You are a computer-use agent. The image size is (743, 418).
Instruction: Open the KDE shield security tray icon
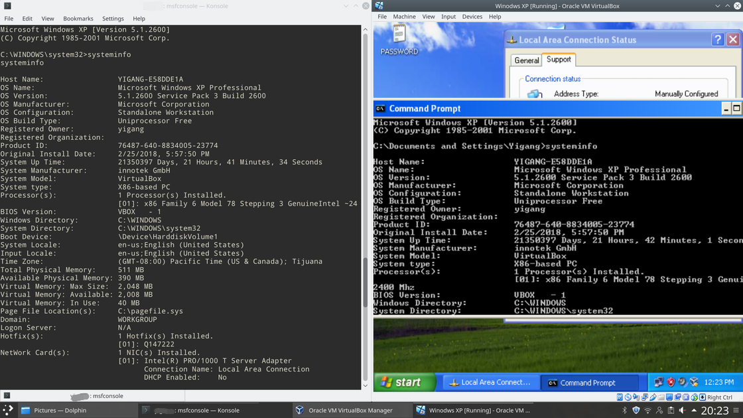pyautogui.click(x=636, y=411)
